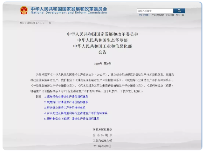Click hot search term 企业债券
The width and height of the screenshot is (205, 152).
(x=170, y=15)
